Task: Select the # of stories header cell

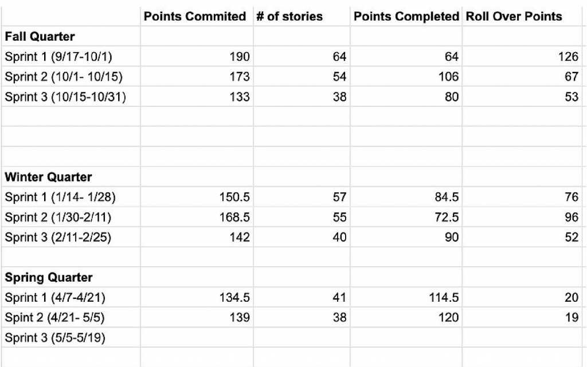Action: (302, 16)
